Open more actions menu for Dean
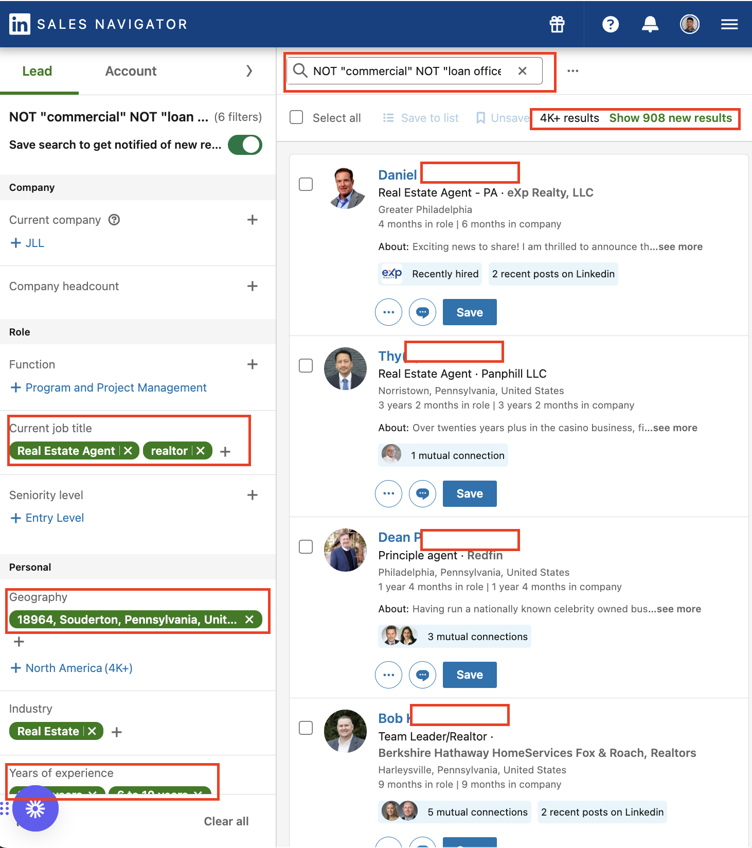This screenshot has width=752, height=848. point(389,675)
